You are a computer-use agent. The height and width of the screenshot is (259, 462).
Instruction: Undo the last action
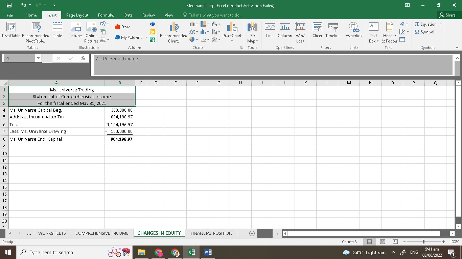[x=23, y=5]
